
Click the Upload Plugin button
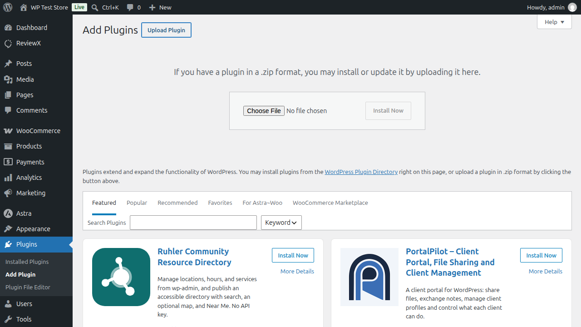(x=166, y=30)
